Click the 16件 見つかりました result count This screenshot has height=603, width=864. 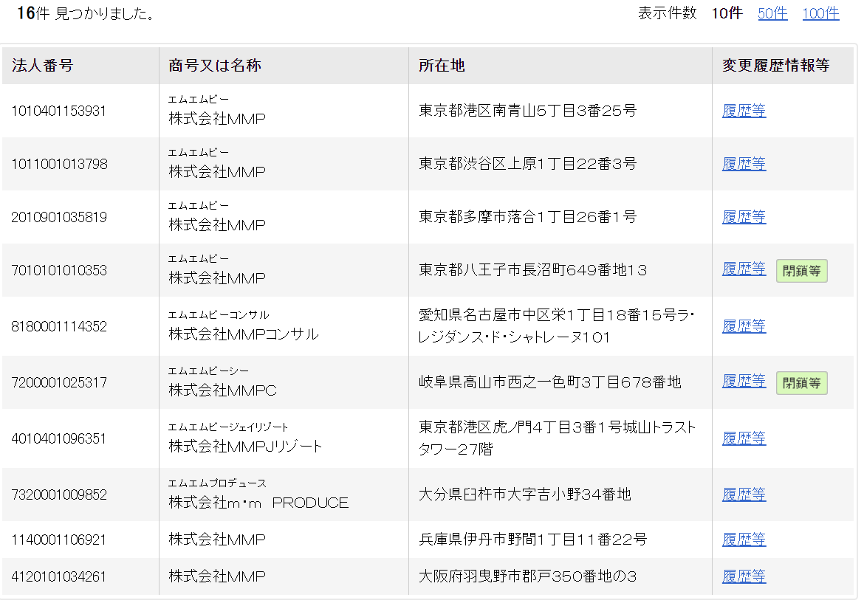pyautogui.click(x=86, y=13)
